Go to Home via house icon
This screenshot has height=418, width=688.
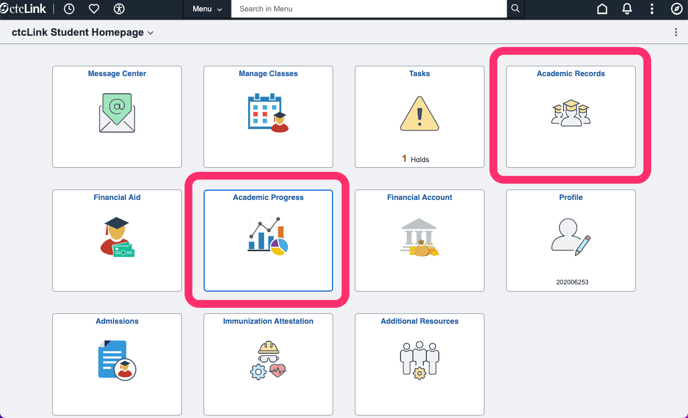(x=602, y=9)
